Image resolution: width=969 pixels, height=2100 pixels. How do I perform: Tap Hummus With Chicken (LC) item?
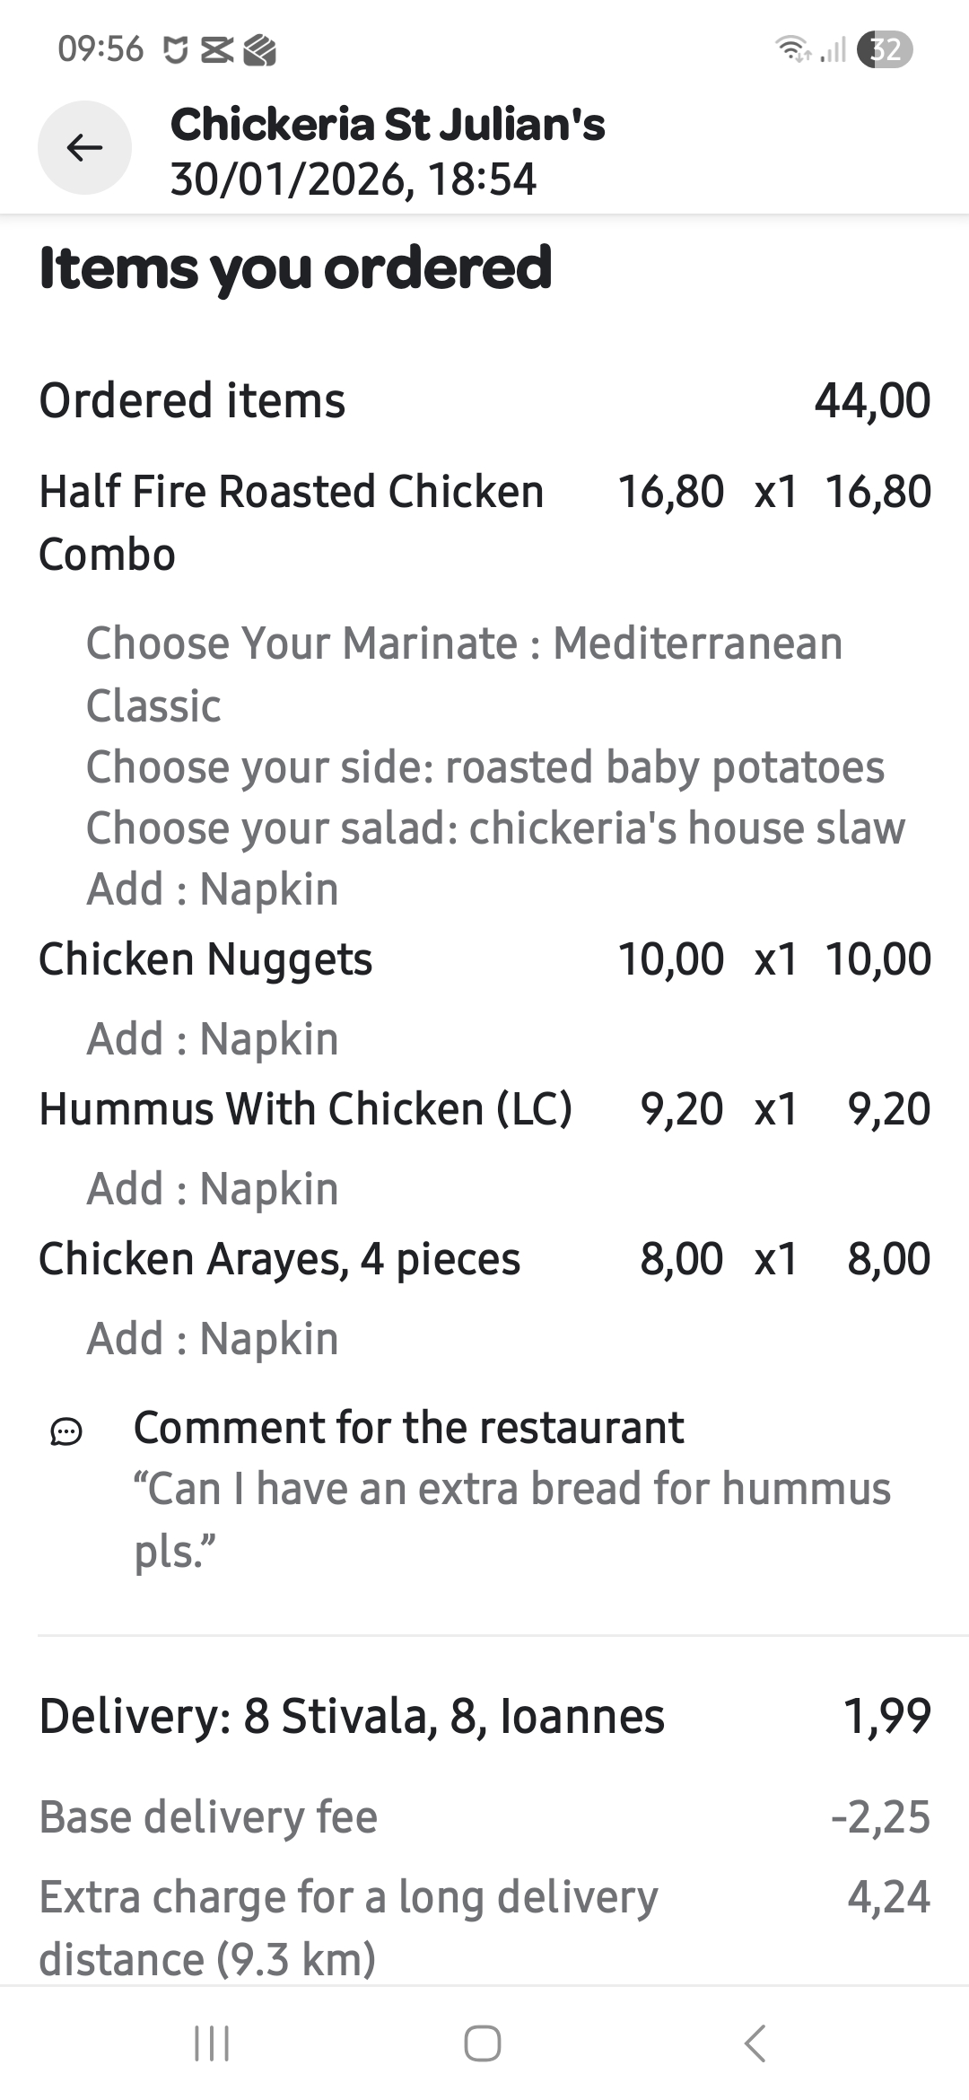[x=305, y=1108]
